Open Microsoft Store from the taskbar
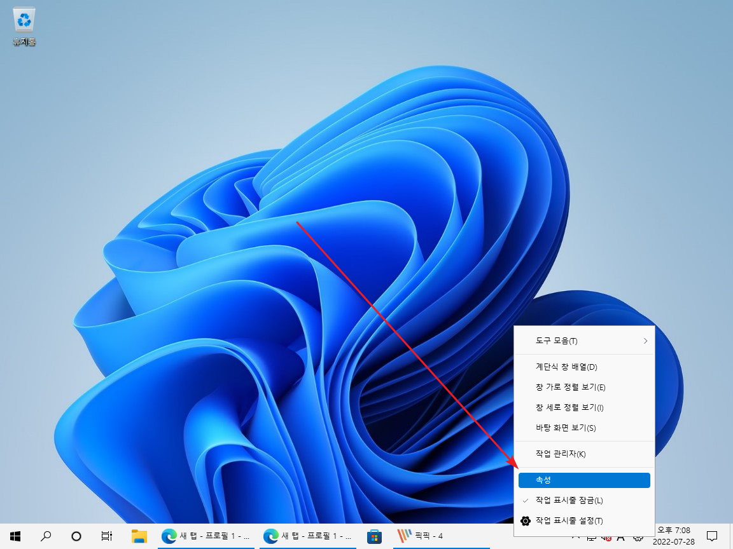 tap(374, 536)
